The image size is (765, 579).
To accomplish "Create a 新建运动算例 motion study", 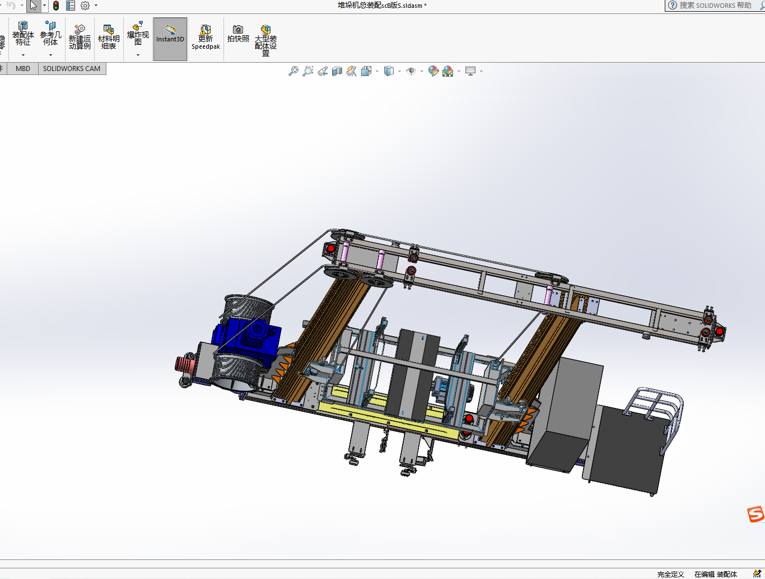I will (80, 37).
